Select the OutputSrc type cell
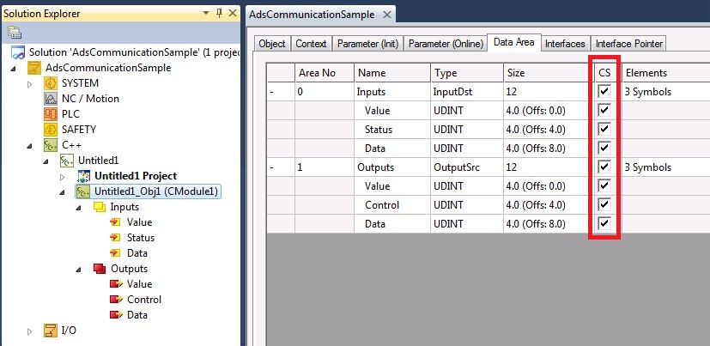 point(467,167)
